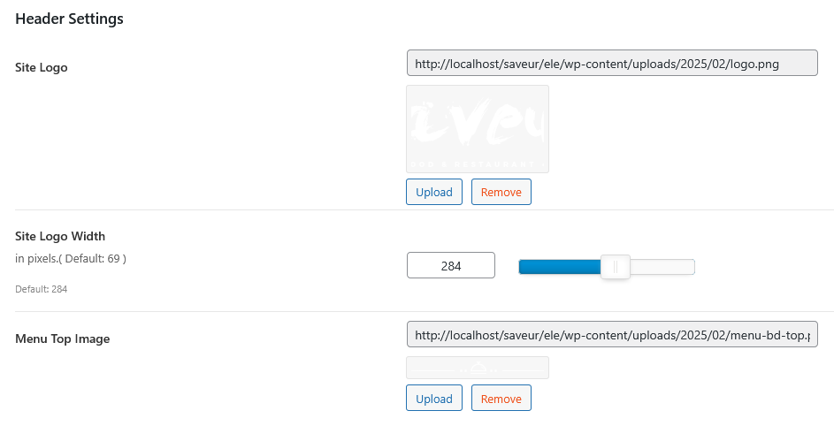This screenshot has width=834, height=426.
Task: Click the Menu Top Image label
Action: [x=63, y=339]
